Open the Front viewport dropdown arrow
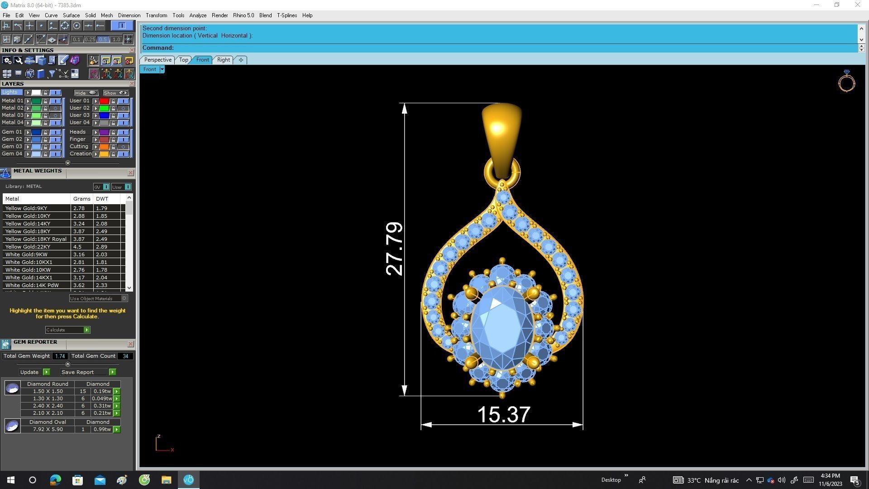The width and height of the screenshot is (869, 489). 162,69
